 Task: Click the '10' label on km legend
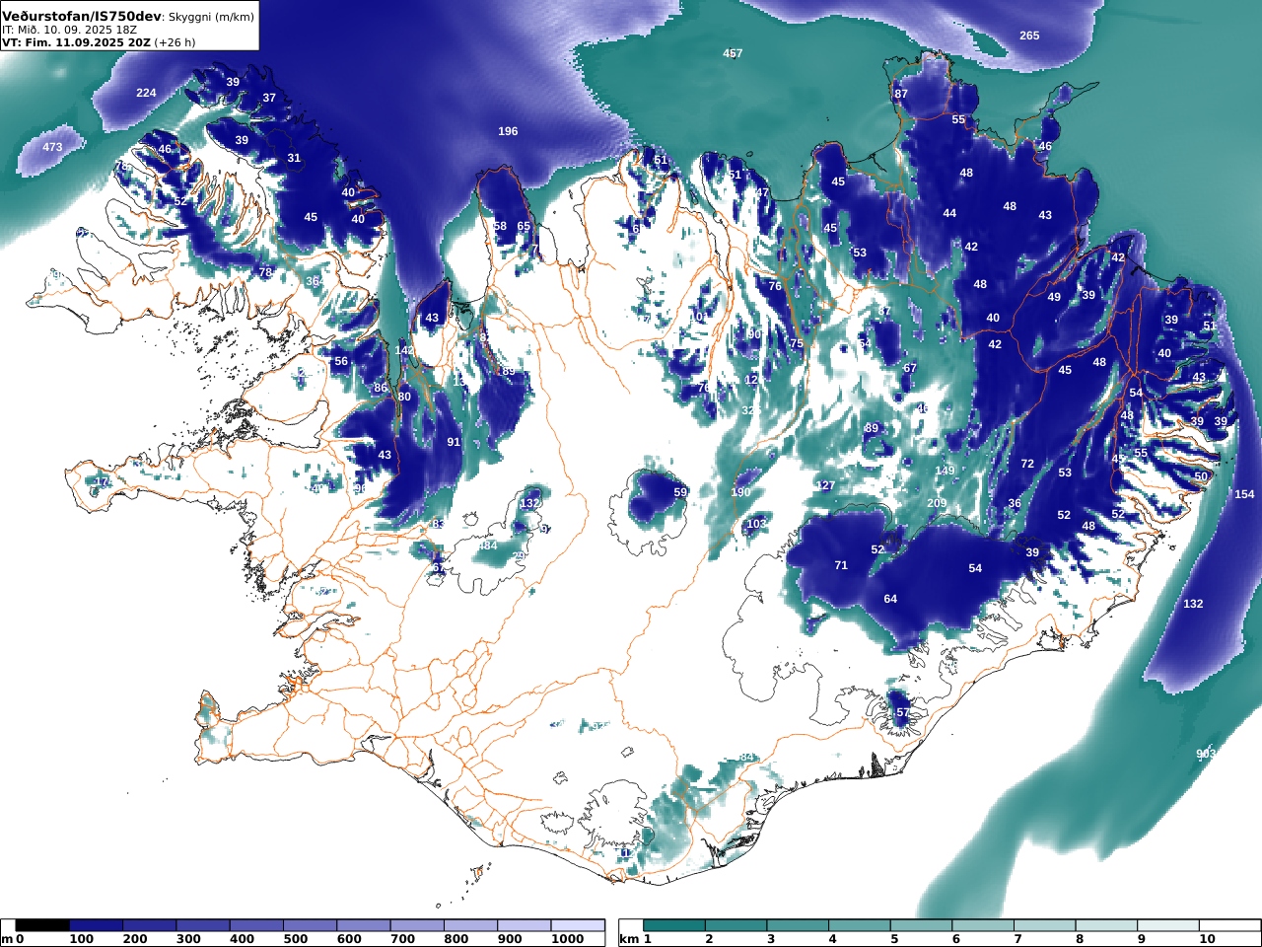click(x=1207, y=940)
